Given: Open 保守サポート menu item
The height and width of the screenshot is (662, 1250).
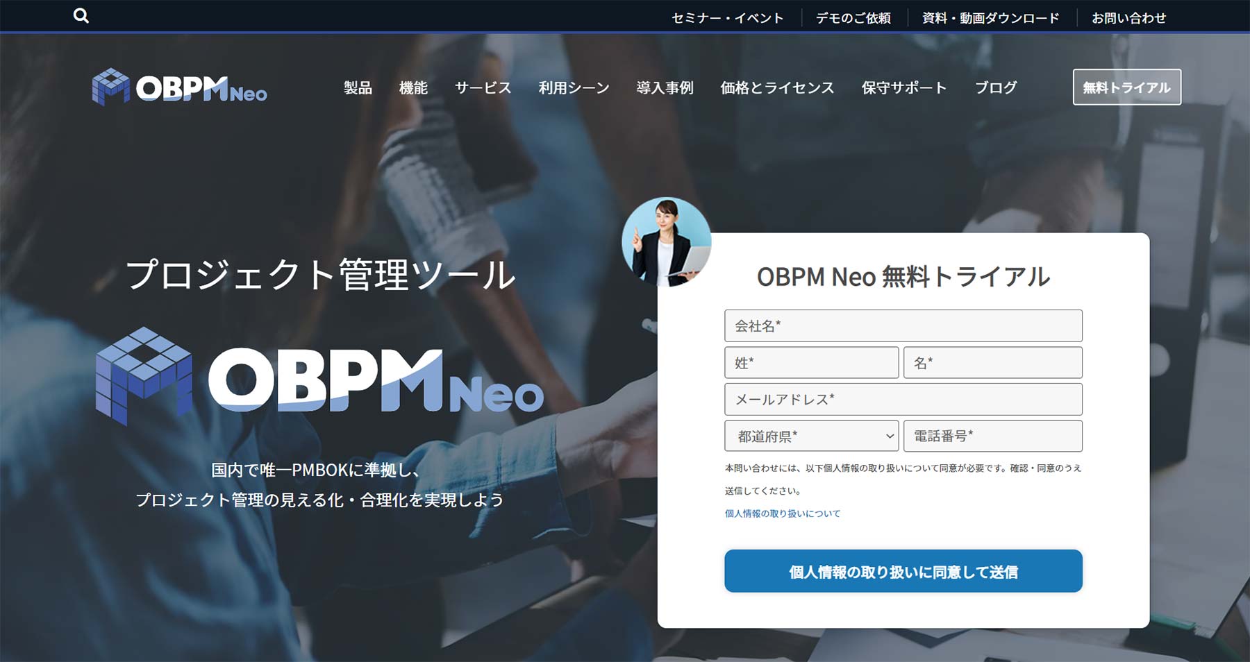Looking at the screenshot, I should [903, 87].
